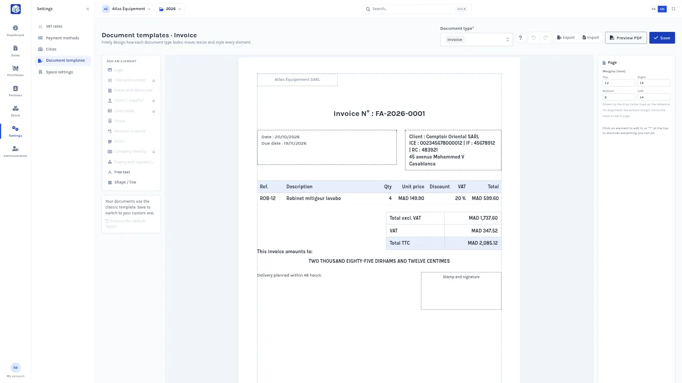Open the Dashboard section

tap(15, 31)
